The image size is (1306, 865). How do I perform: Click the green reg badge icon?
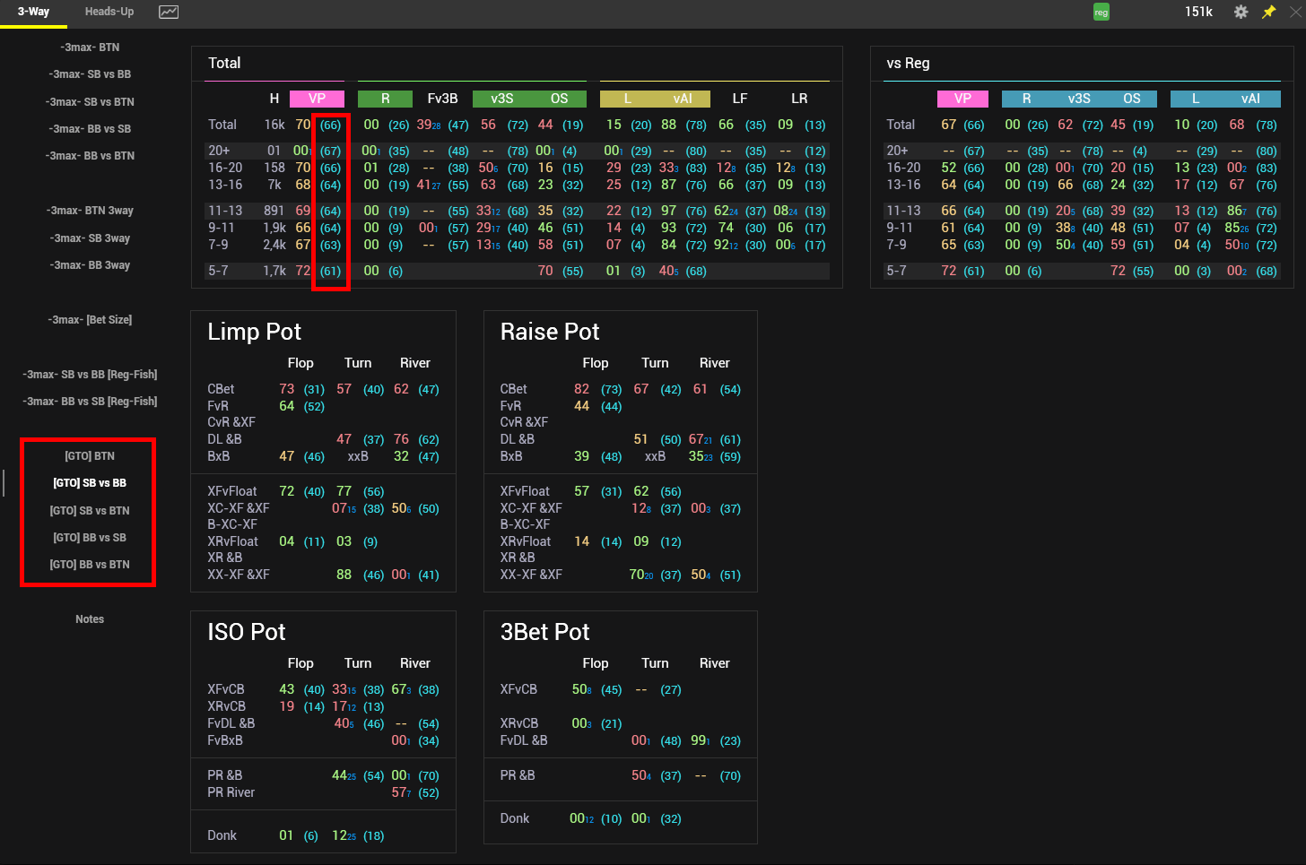pyautogui.click(x=1101, y=13)
